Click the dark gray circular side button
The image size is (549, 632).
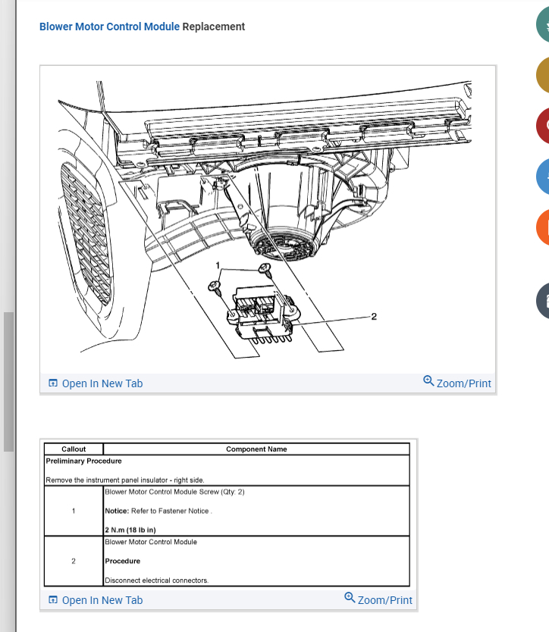point(544,301)
